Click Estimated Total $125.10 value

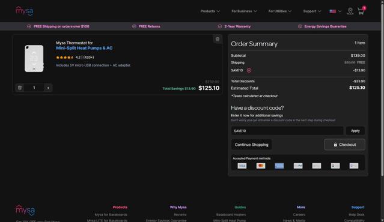pyautogui.click(x=357, y=88)
